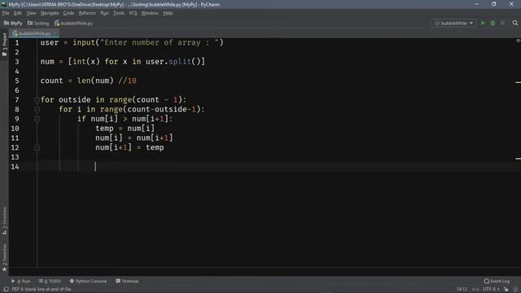Open the Edit menu
Viewport: 521px width, 293px height.
tap(18, 13)
